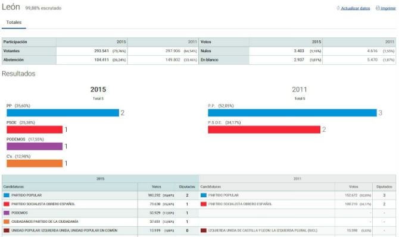Click the Nulos 2011 value 4.616
The width and height of the screenshot is (399, 237).
click(372, 50)
